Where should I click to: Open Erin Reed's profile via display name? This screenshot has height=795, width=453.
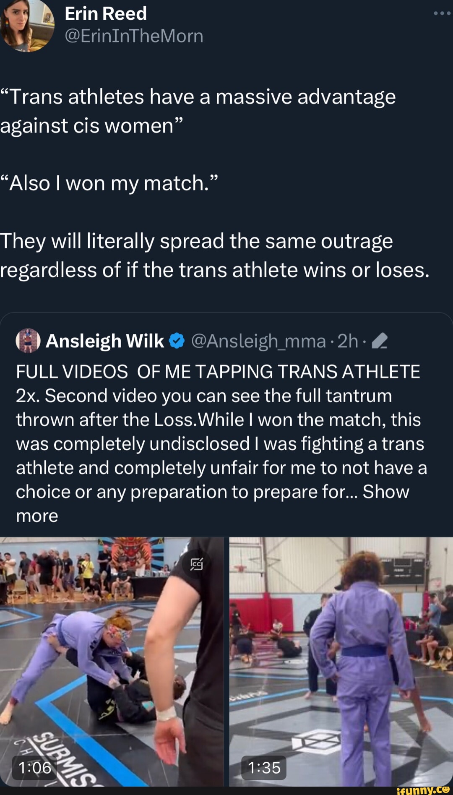106,13
